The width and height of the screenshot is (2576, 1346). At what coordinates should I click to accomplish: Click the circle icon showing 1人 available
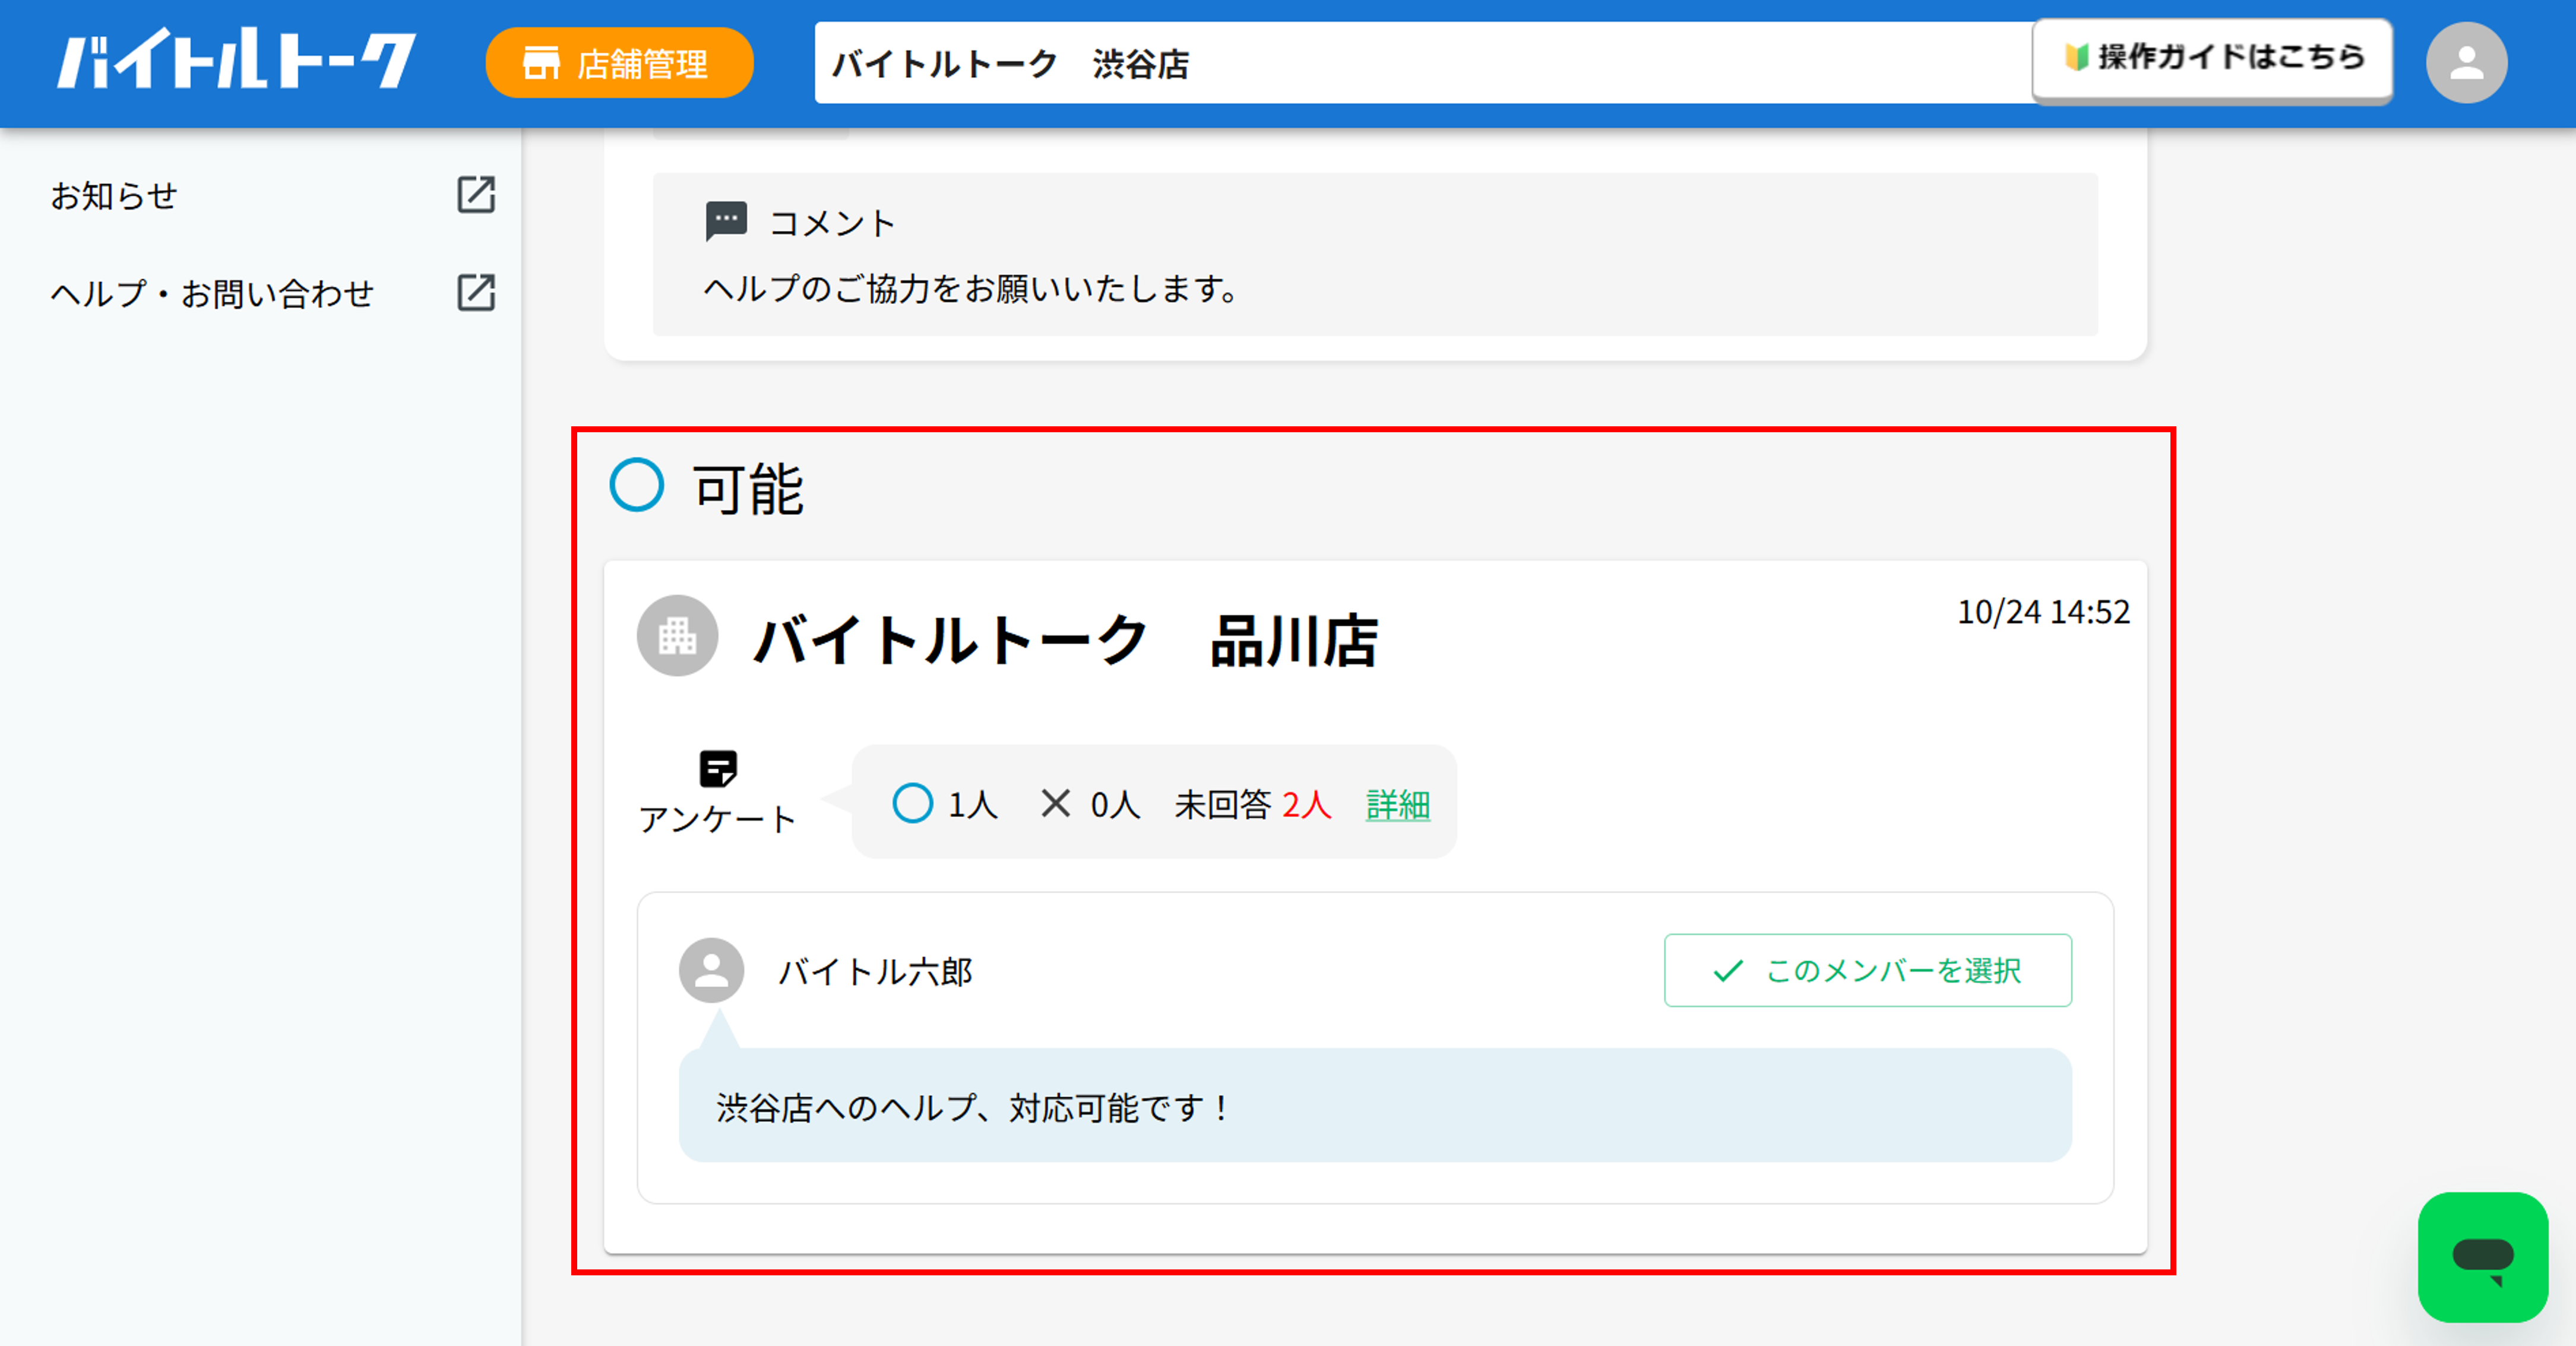coord(912,803)
